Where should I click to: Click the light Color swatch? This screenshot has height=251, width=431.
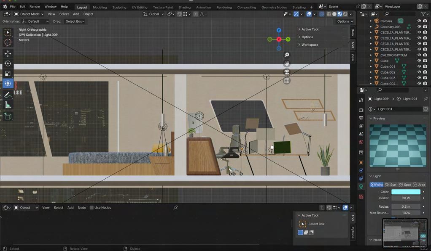[x=406, y=192]
